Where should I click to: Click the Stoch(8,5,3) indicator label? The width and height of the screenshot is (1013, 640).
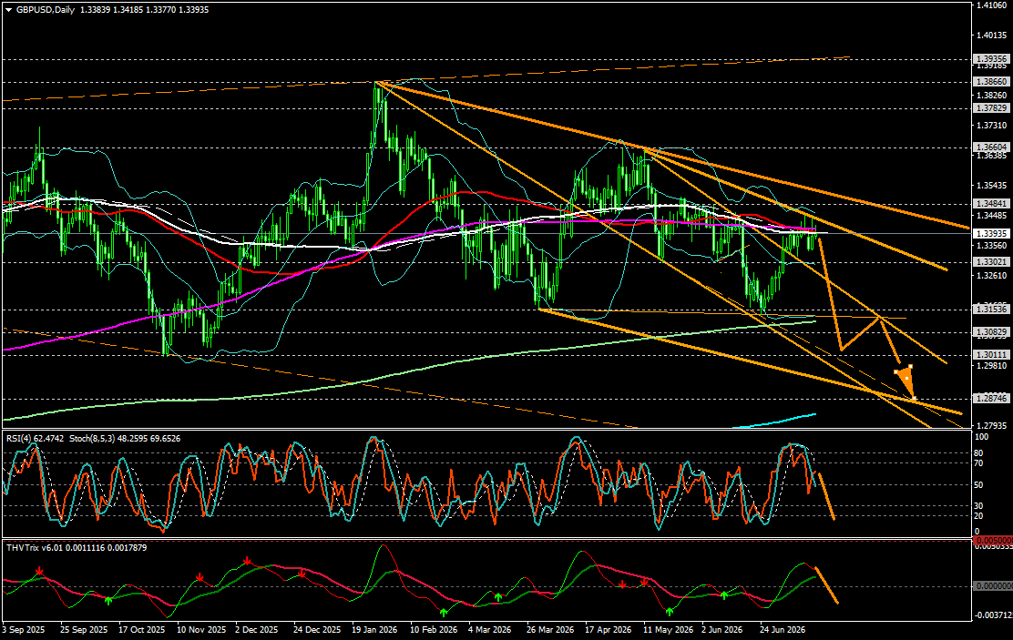92,439
